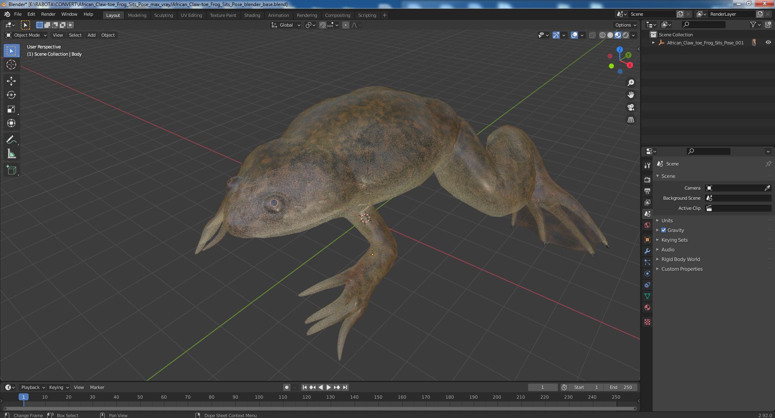Toggle proportional editing

[x=346, y=25]
